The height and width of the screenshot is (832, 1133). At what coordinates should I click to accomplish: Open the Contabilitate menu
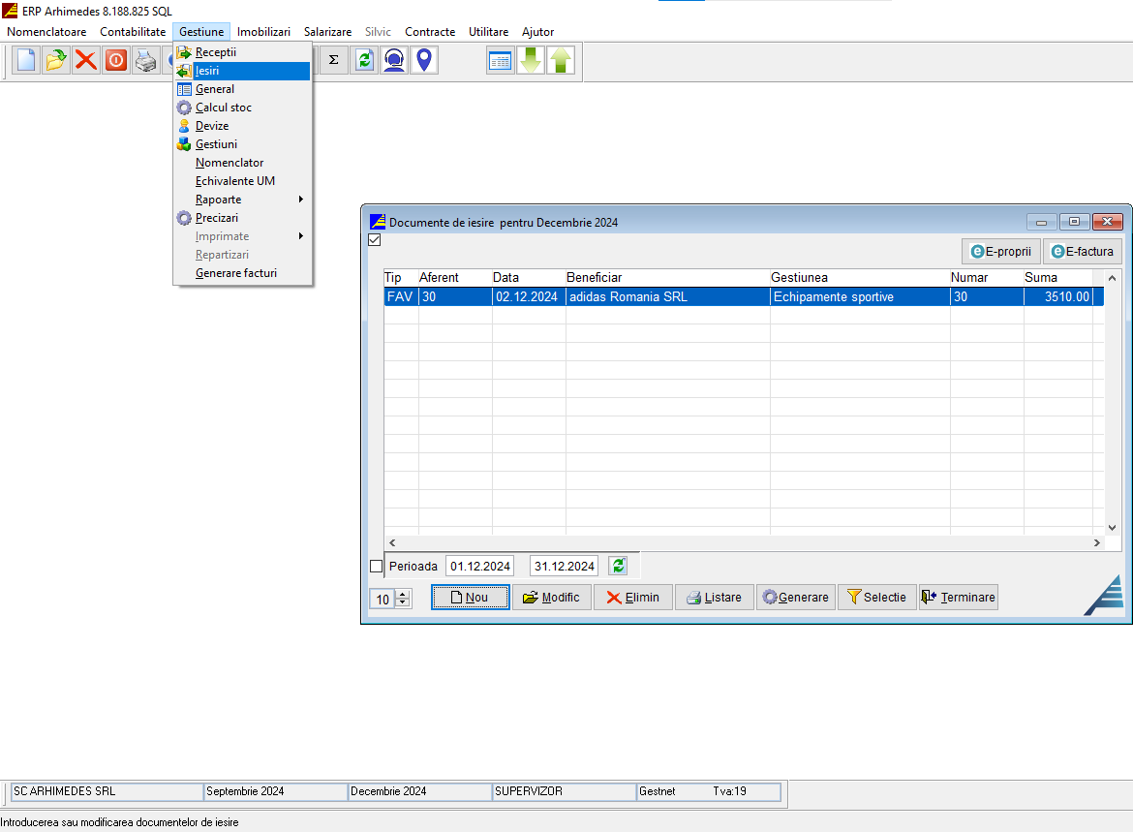pyautogui.click(x=133, y=32)
